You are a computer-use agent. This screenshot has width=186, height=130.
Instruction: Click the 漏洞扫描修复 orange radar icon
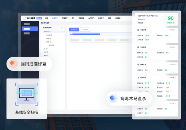tap(13, 64)
